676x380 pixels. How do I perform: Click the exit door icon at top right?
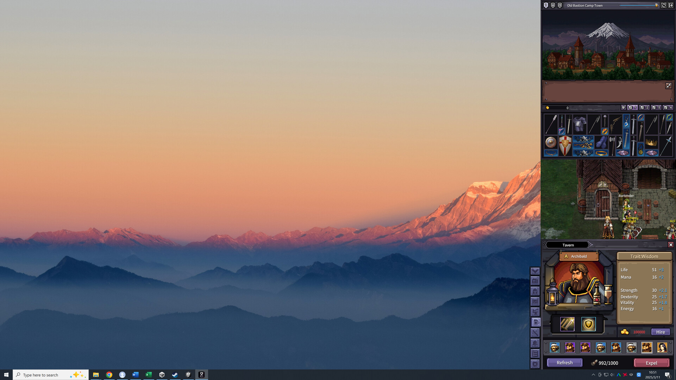pos(671,5)
